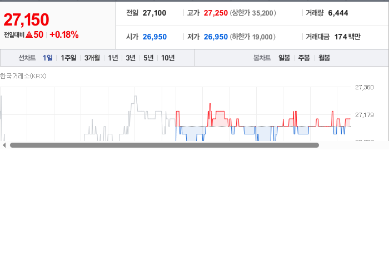The width and height of the screenshot is (389, 272).
Task: Select the 1년 chart range
Action: [x=113, y=58]
